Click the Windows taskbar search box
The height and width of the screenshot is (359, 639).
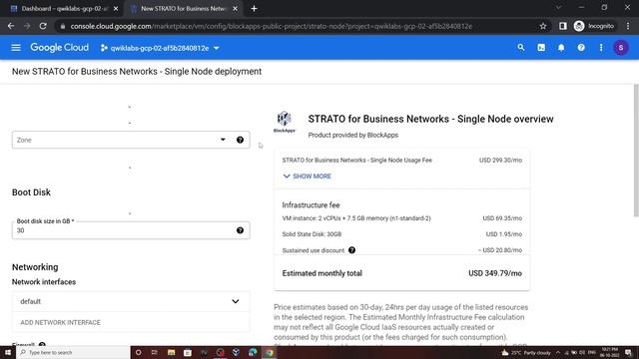coord(73,352)
